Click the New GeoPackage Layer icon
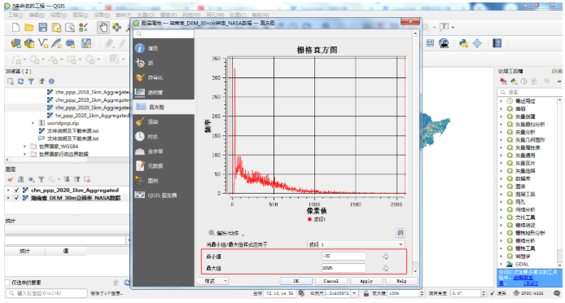Image resolution: width=565 pixels, height=303 pixels. point(29,44)
